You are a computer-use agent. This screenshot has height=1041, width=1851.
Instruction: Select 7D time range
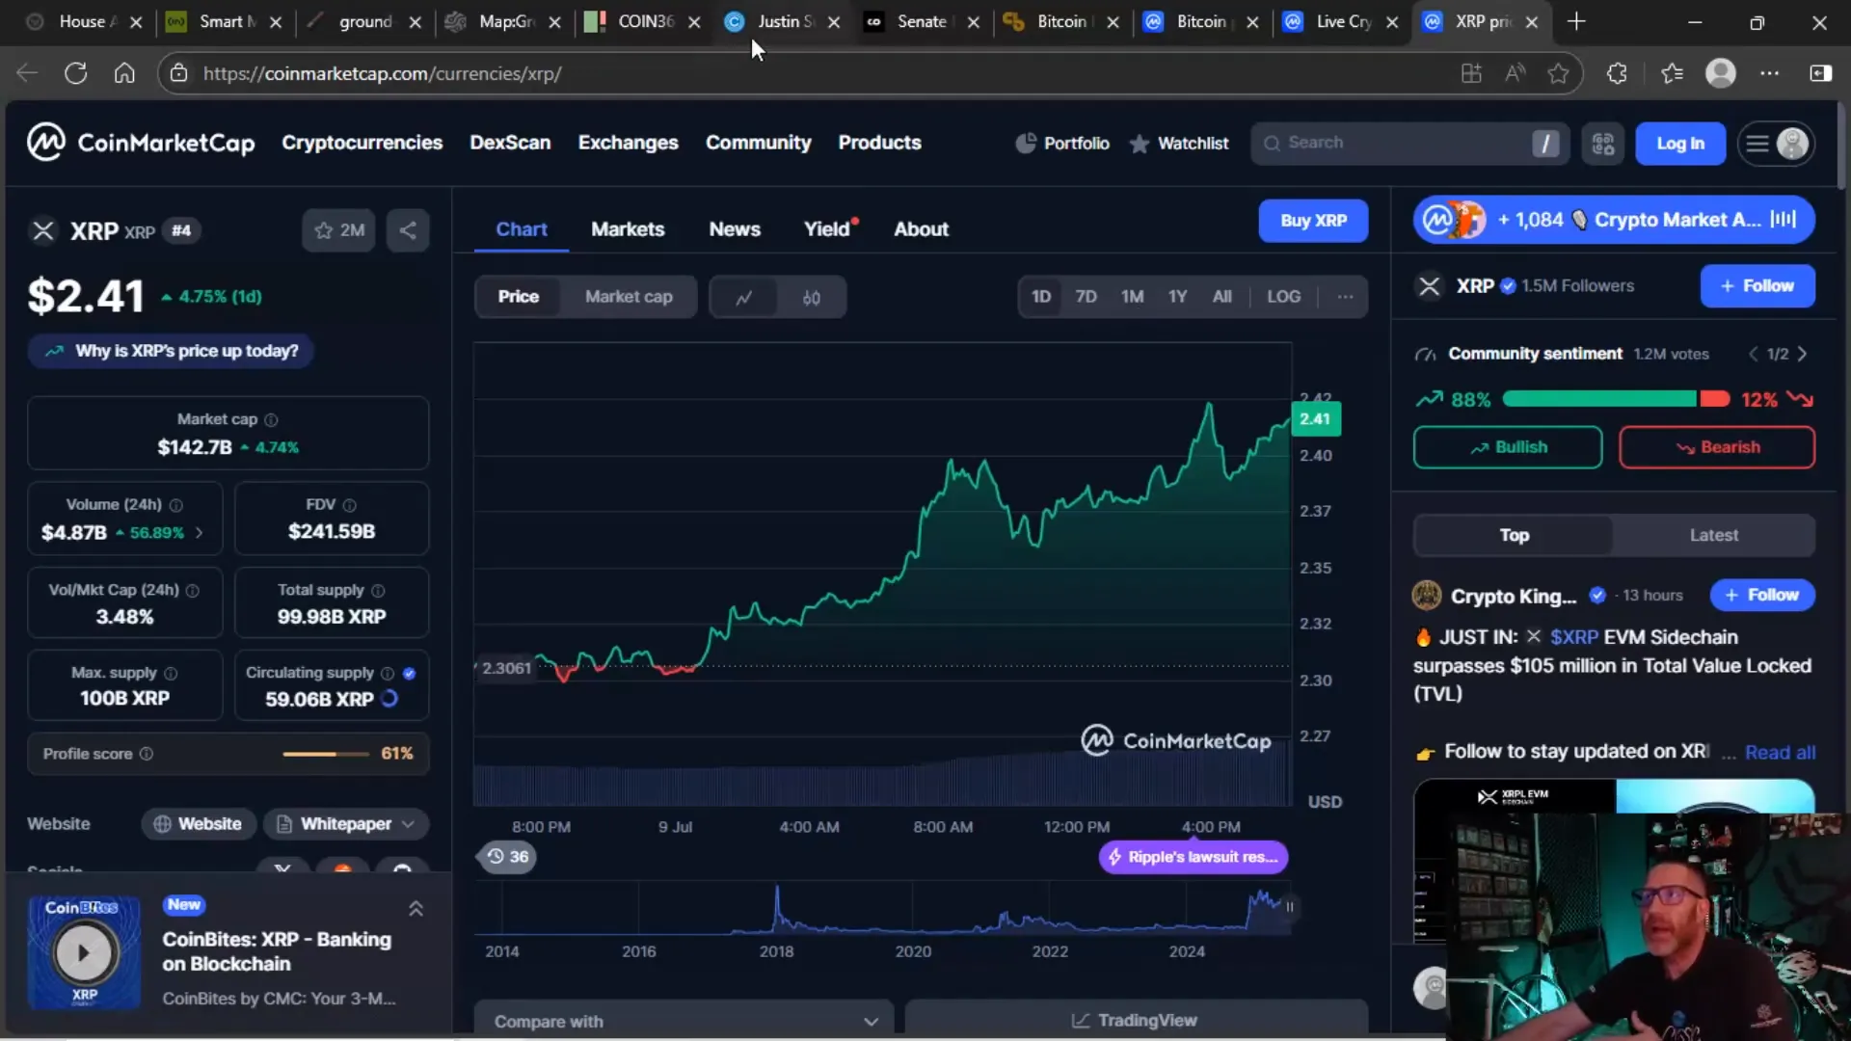[1086, 296]
